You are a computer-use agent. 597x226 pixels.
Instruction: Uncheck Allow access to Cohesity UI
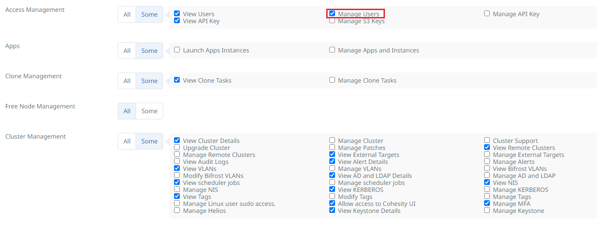pos(332,203)
